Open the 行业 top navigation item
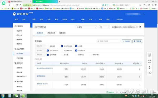Screen dimensions: 158x98 83,19
